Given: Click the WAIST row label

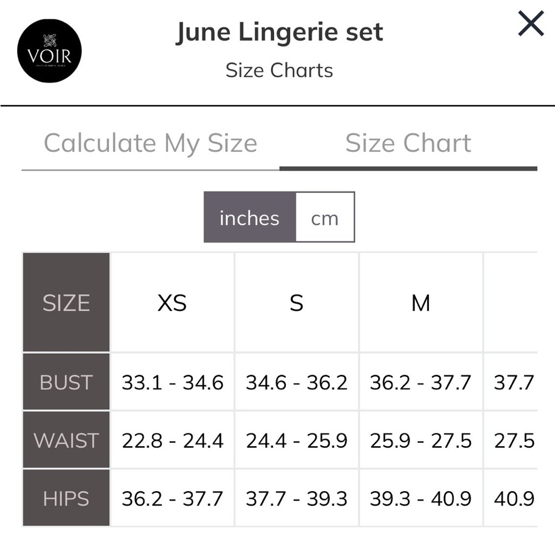Looking at the screenshot, I should tap(66, 440).
